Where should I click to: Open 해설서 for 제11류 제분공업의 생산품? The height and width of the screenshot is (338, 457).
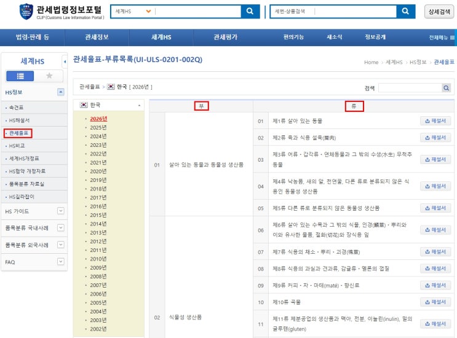[x=435, y=324]
